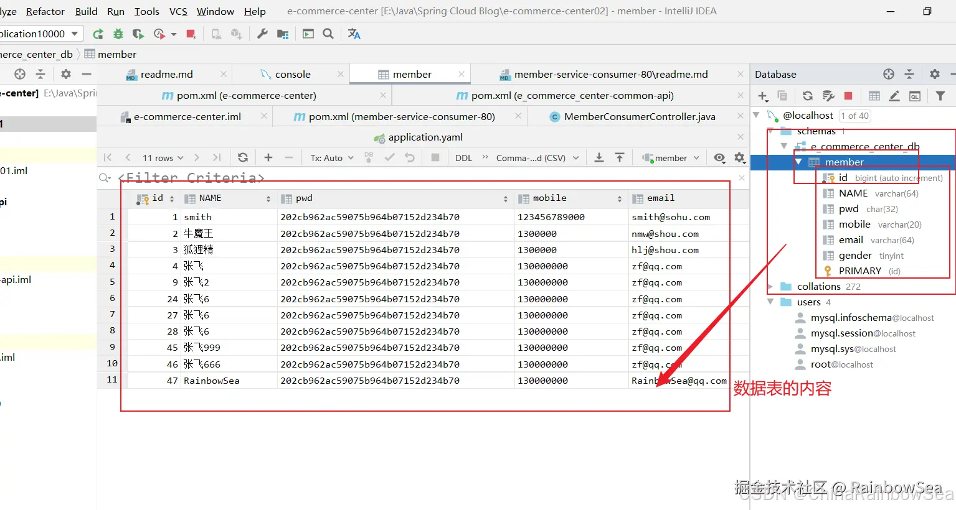
Task: Delete the selected row with minus icon
Action: (289, 157)
